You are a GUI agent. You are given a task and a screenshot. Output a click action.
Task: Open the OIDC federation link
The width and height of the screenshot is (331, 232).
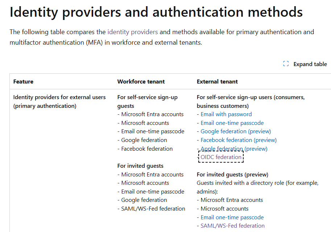click(x=221, y=157)
